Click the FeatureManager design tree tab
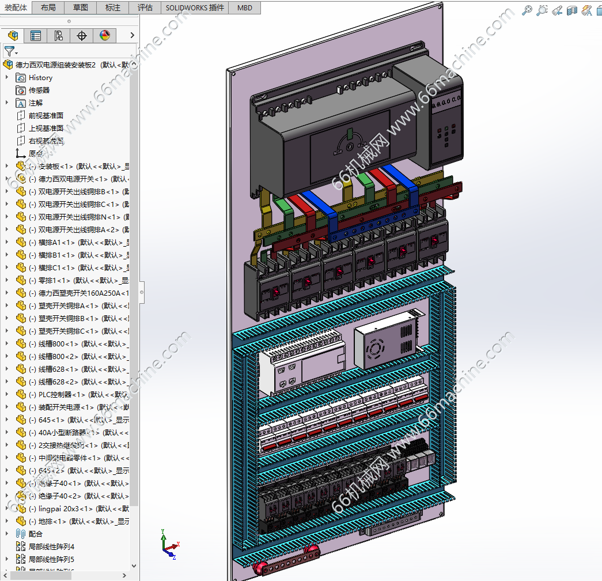602x581 pixels. click(13, 36)
